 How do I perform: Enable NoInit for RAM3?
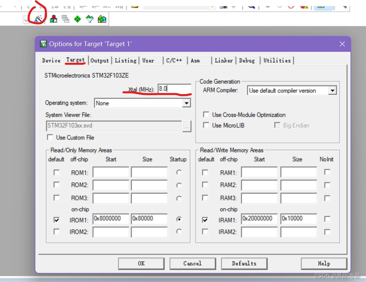pos(327,198)
